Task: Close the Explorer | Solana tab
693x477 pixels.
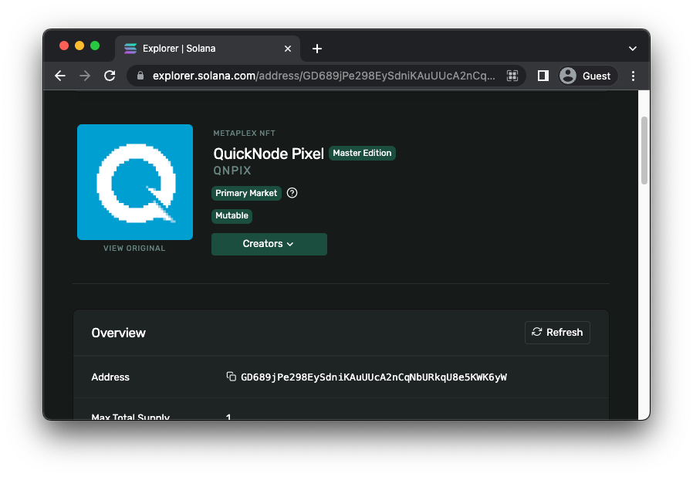Action: coord(288,49)
